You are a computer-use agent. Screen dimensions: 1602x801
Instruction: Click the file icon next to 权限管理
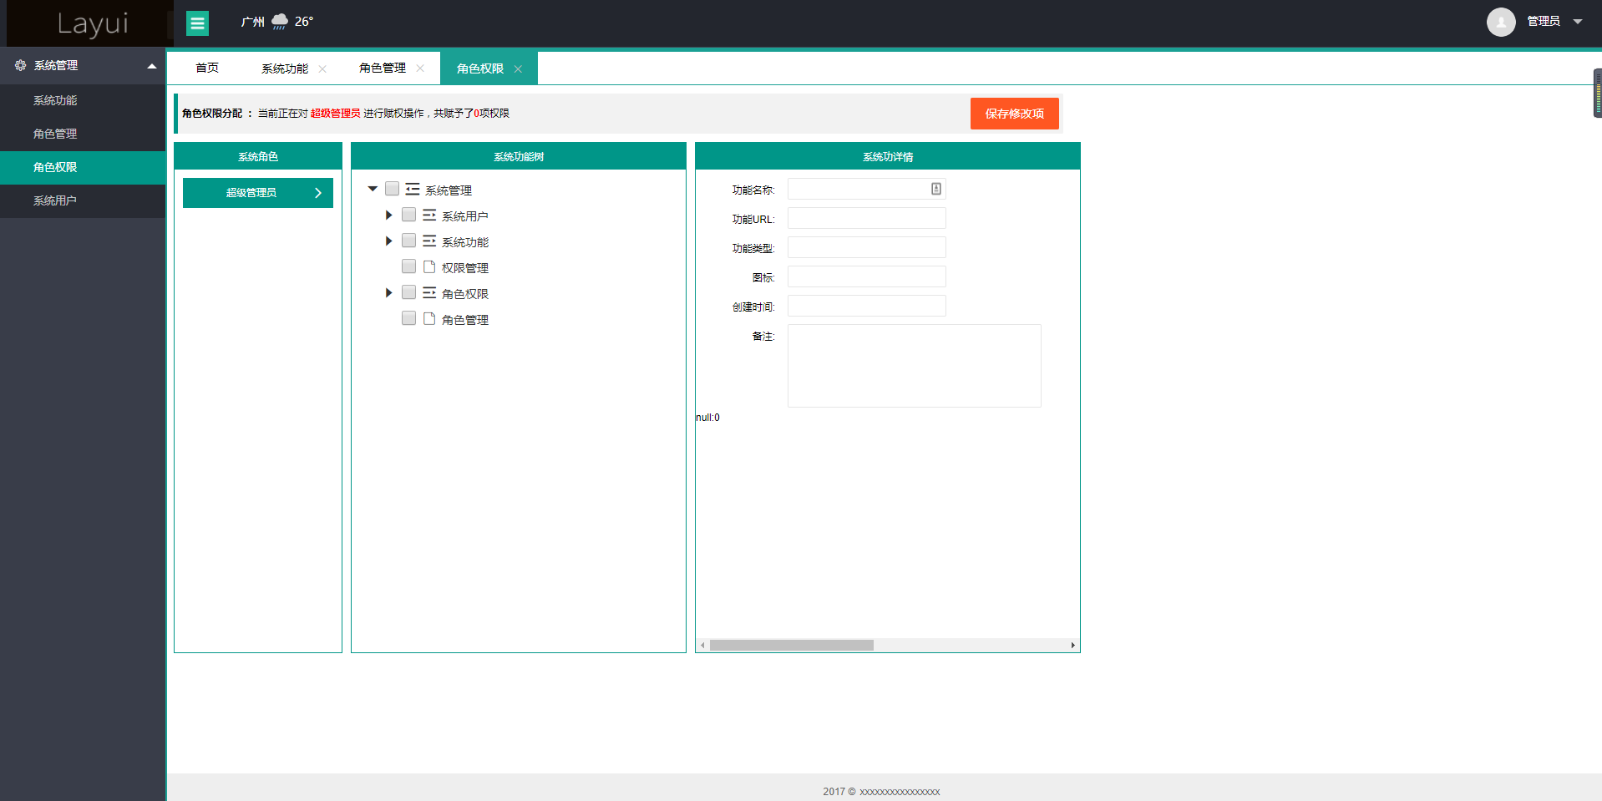429,267
